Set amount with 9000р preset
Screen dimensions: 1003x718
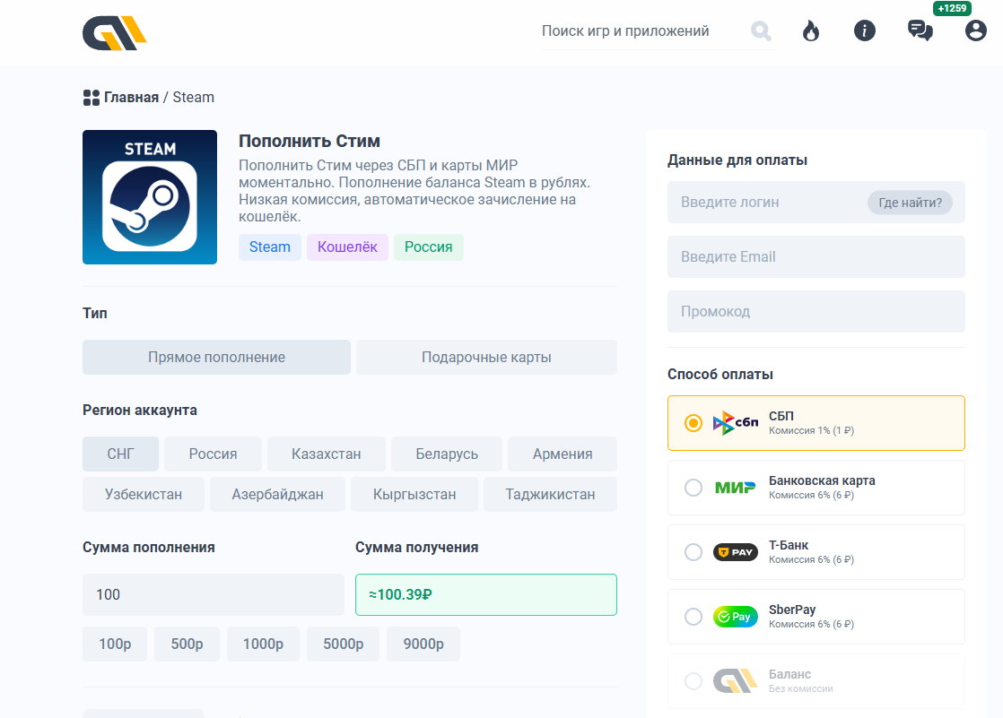coord(423,644)
